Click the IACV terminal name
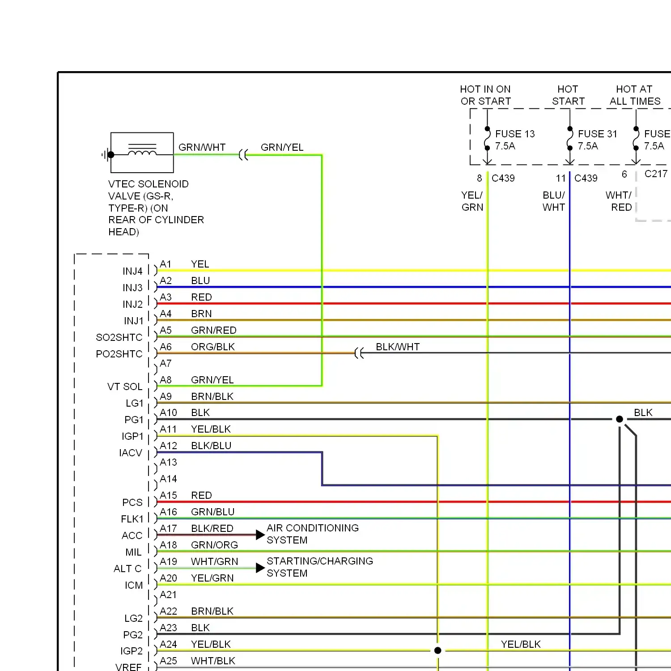 coord(131,453)
